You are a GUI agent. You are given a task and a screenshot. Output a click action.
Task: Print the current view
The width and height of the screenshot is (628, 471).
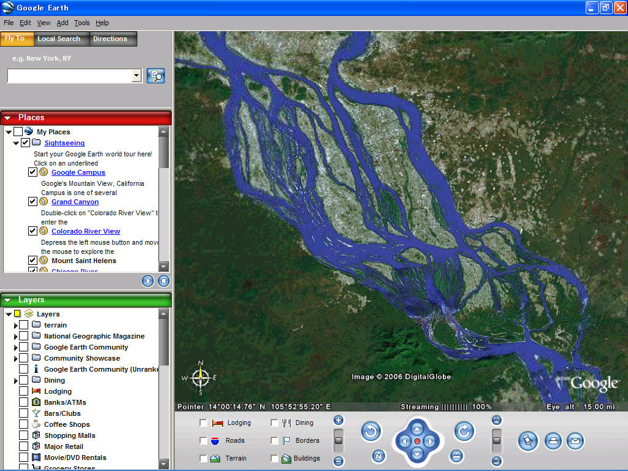click(553, 442)
